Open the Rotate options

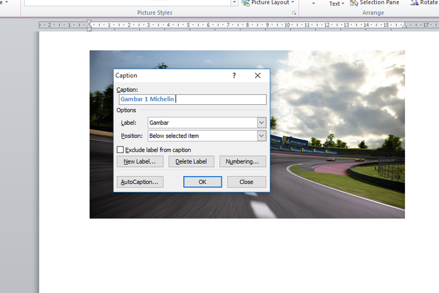point(424,2)
